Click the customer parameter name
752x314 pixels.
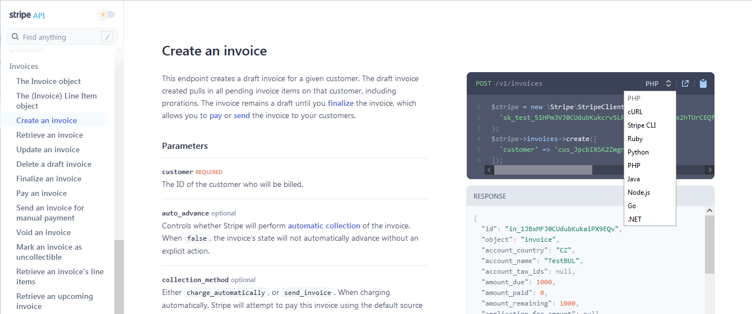177,172
